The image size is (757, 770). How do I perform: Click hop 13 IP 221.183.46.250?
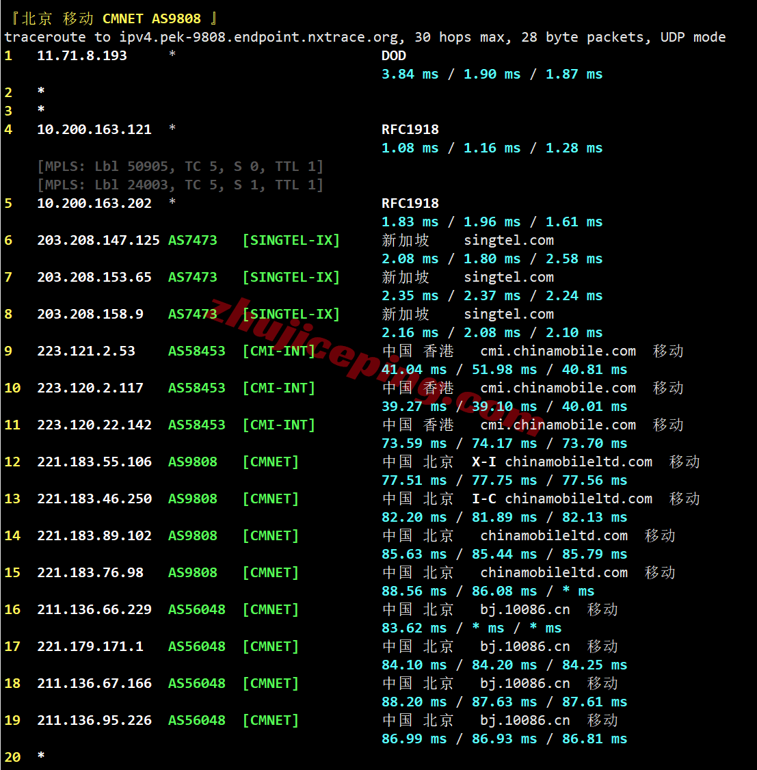(x=94, y=499)
